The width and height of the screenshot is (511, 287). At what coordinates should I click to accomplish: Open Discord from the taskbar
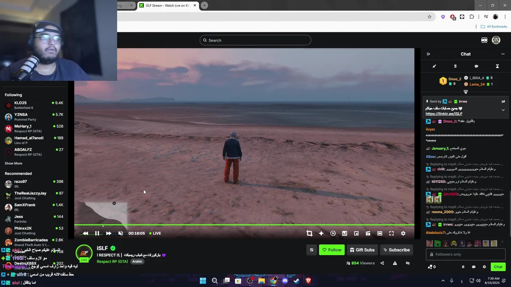(285, 281)
